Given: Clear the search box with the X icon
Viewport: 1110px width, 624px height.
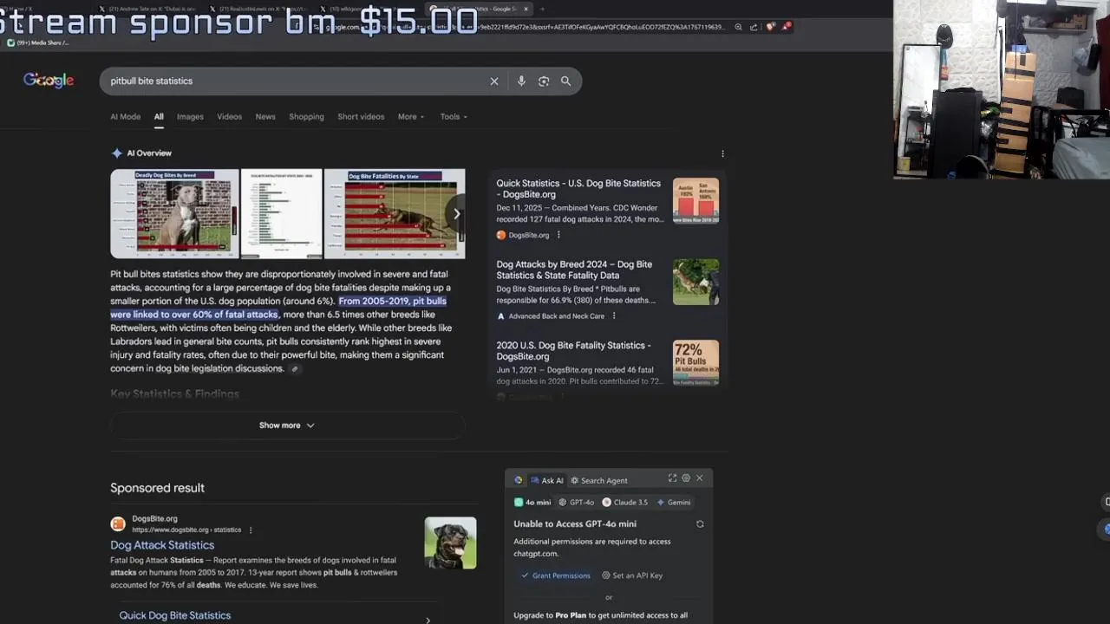Looking at the screenshot, I should point(494,81).
